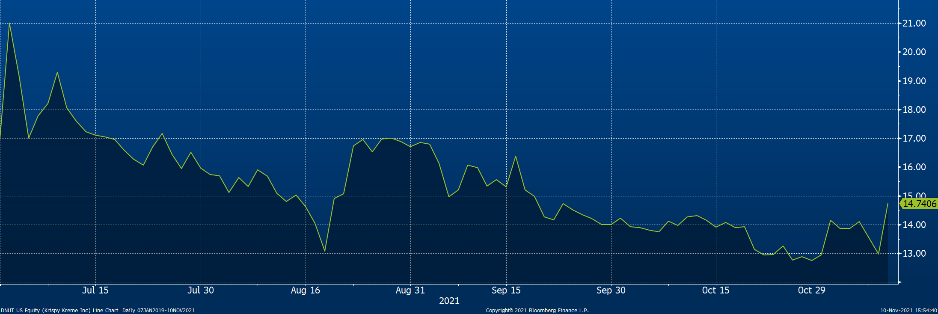Click the Sep 15 date label
938x314 pixels.
(506, 290)
